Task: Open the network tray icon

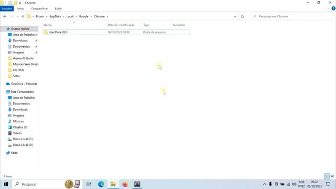Action: click(288, 184)
